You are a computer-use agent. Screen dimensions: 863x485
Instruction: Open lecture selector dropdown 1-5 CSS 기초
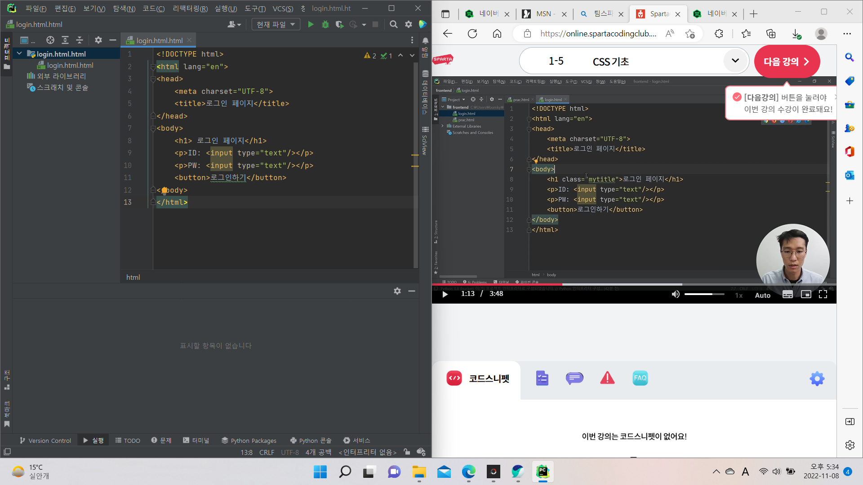click(634, 61)
